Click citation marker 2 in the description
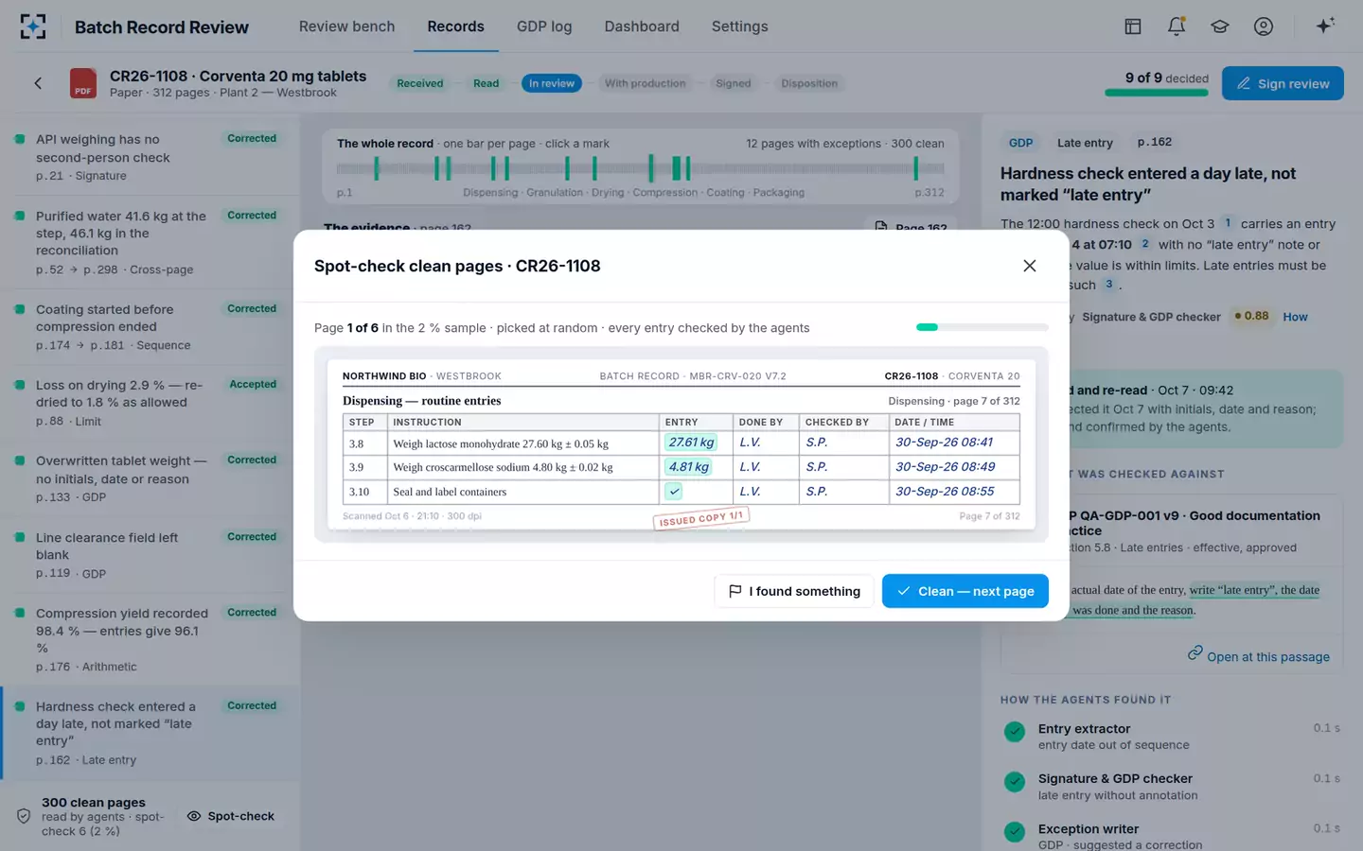Screen dimensions: 1363x851 [1144, 244]
